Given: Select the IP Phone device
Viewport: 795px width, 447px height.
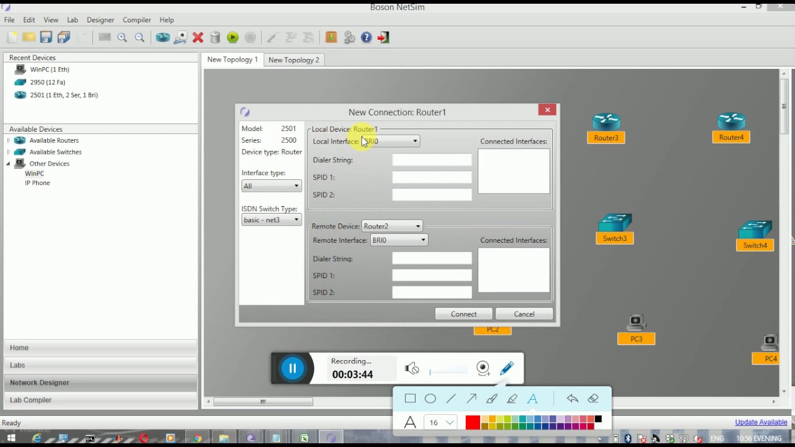Looking at the screenshot, I should click(37, 183).
